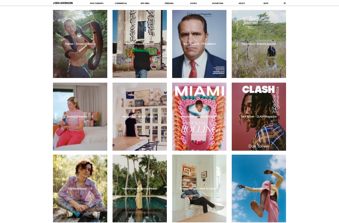This screenshot has height=223, width=339.
Task: Select the Personal nav item
Action: click(x=169, y=3)
